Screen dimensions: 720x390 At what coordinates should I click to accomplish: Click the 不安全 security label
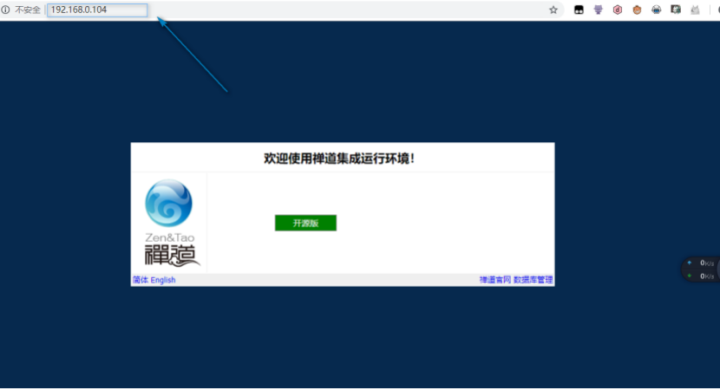28,10
